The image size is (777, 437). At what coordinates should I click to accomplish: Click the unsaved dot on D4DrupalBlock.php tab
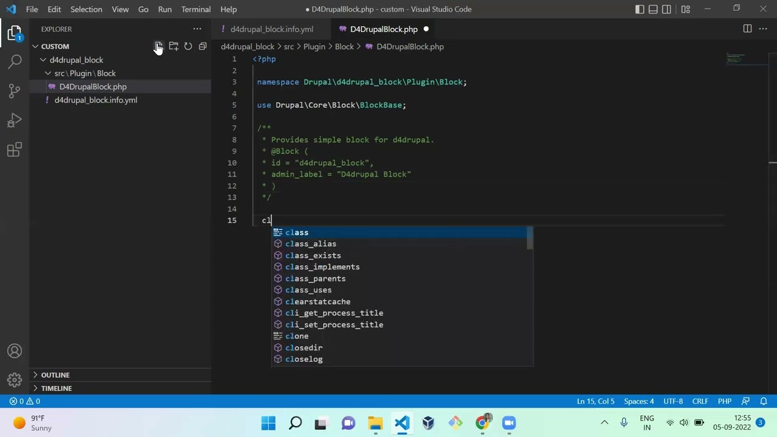coord(426,29)
